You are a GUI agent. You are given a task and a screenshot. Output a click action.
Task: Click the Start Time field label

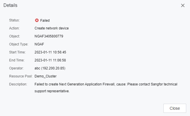point(18,52)
